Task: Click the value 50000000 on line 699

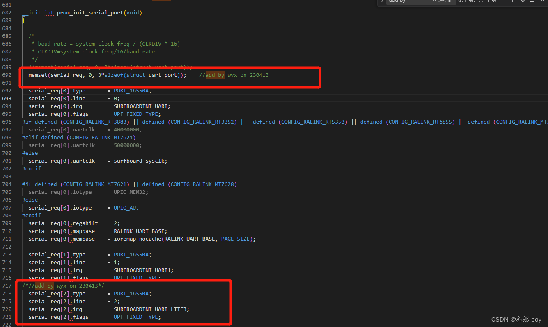Action: (126, 145)
